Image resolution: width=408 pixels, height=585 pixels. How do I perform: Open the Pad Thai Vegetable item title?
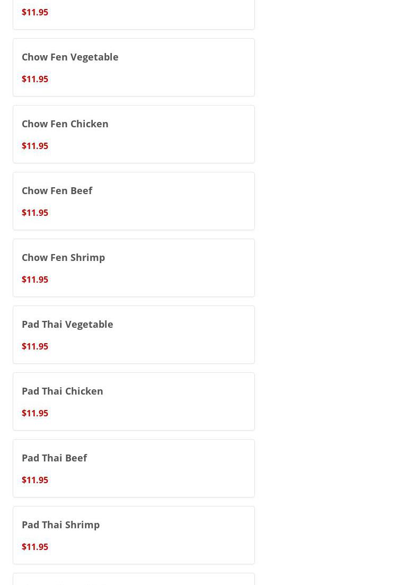coord(67,324)
